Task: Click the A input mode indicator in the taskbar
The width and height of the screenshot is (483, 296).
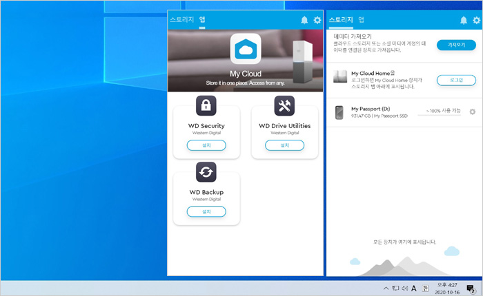Action: [414, 288]
